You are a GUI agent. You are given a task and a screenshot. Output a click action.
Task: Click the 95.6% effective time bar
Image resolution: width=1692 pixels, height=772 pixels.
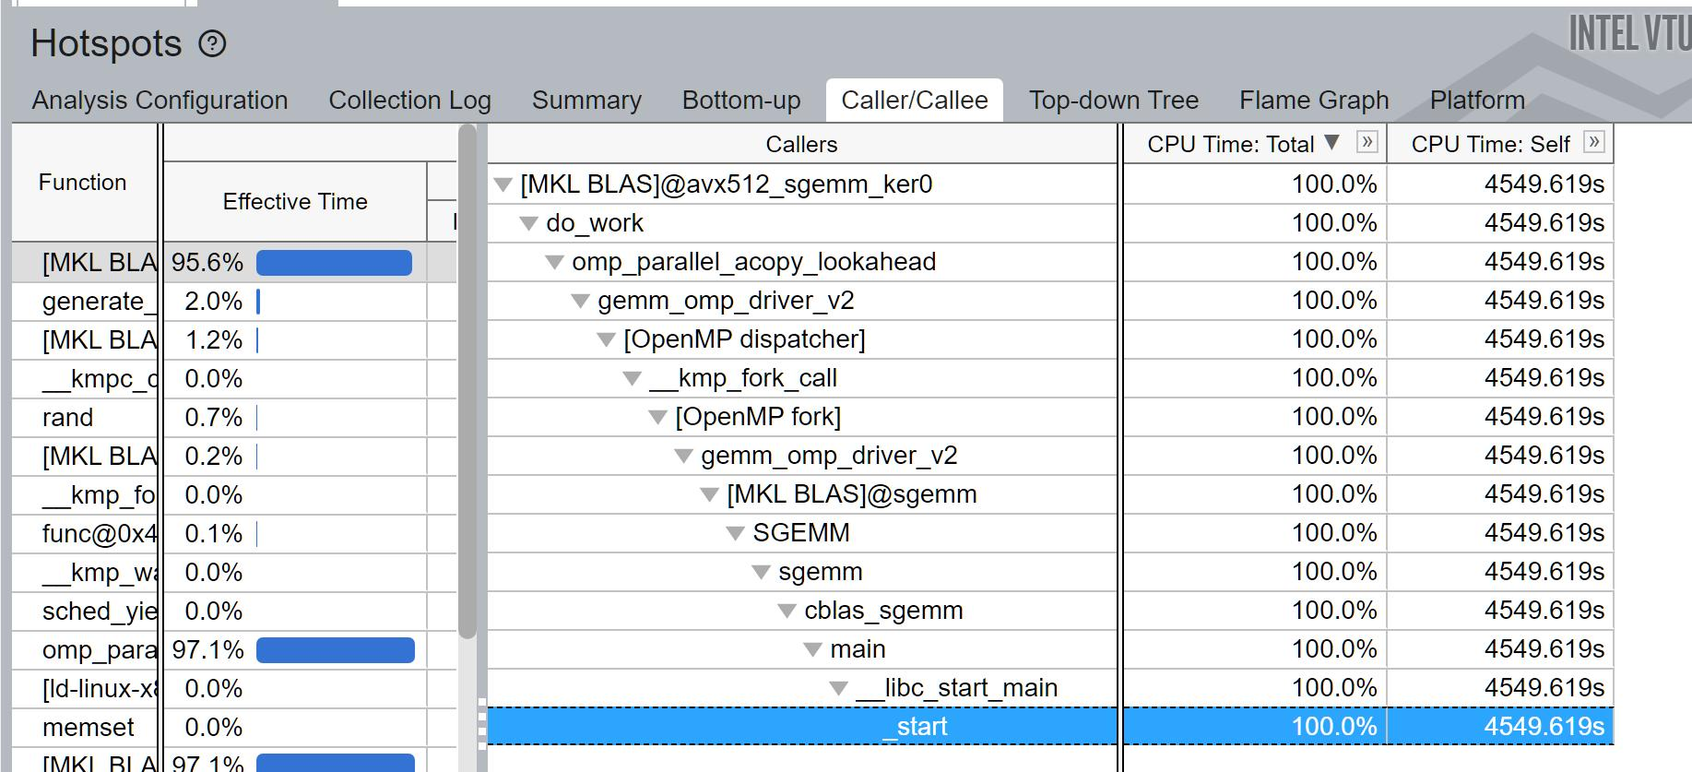[334, 263]
